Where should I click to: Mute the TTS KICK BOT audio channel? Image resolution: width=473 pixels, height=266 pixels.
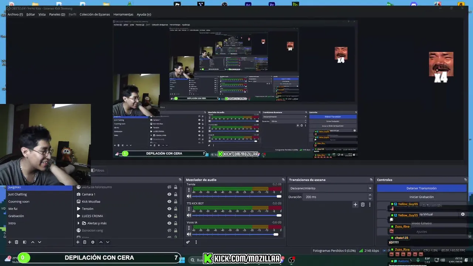pyautogui.click(x=189, y=215)
